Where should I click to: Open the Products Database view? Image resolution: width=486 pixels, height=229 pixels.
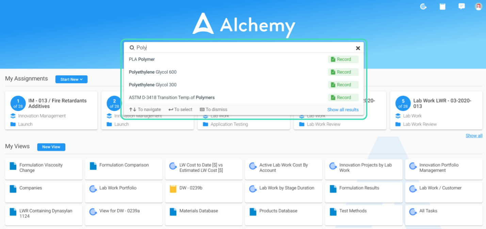pyautogui.click(x=283, y=215)
